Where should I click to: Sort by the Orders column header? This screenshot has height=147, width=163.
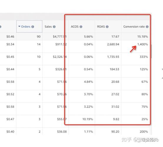tap(29, 26)
